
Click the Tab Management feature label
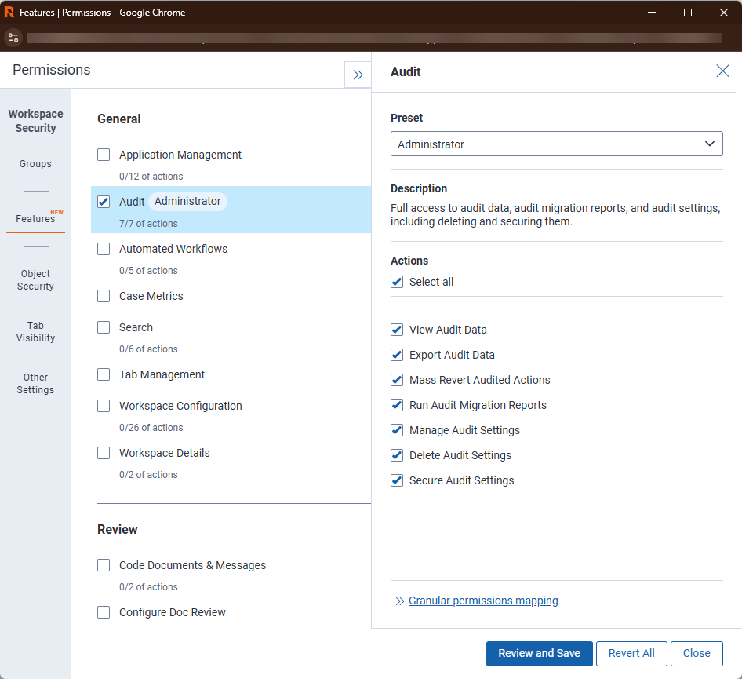pyautogui.click(x=162, y=374)
